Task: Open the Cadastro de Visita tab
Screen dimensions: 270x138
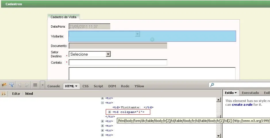Action: 63,17
